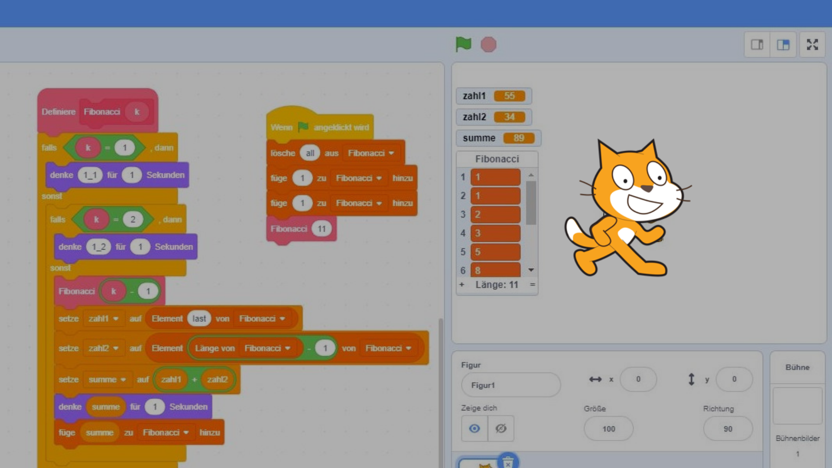Viewport: 832px width, 468px height.
Task: Open Fibonacci dropdown in lösche block
Action: coord(371,153)
